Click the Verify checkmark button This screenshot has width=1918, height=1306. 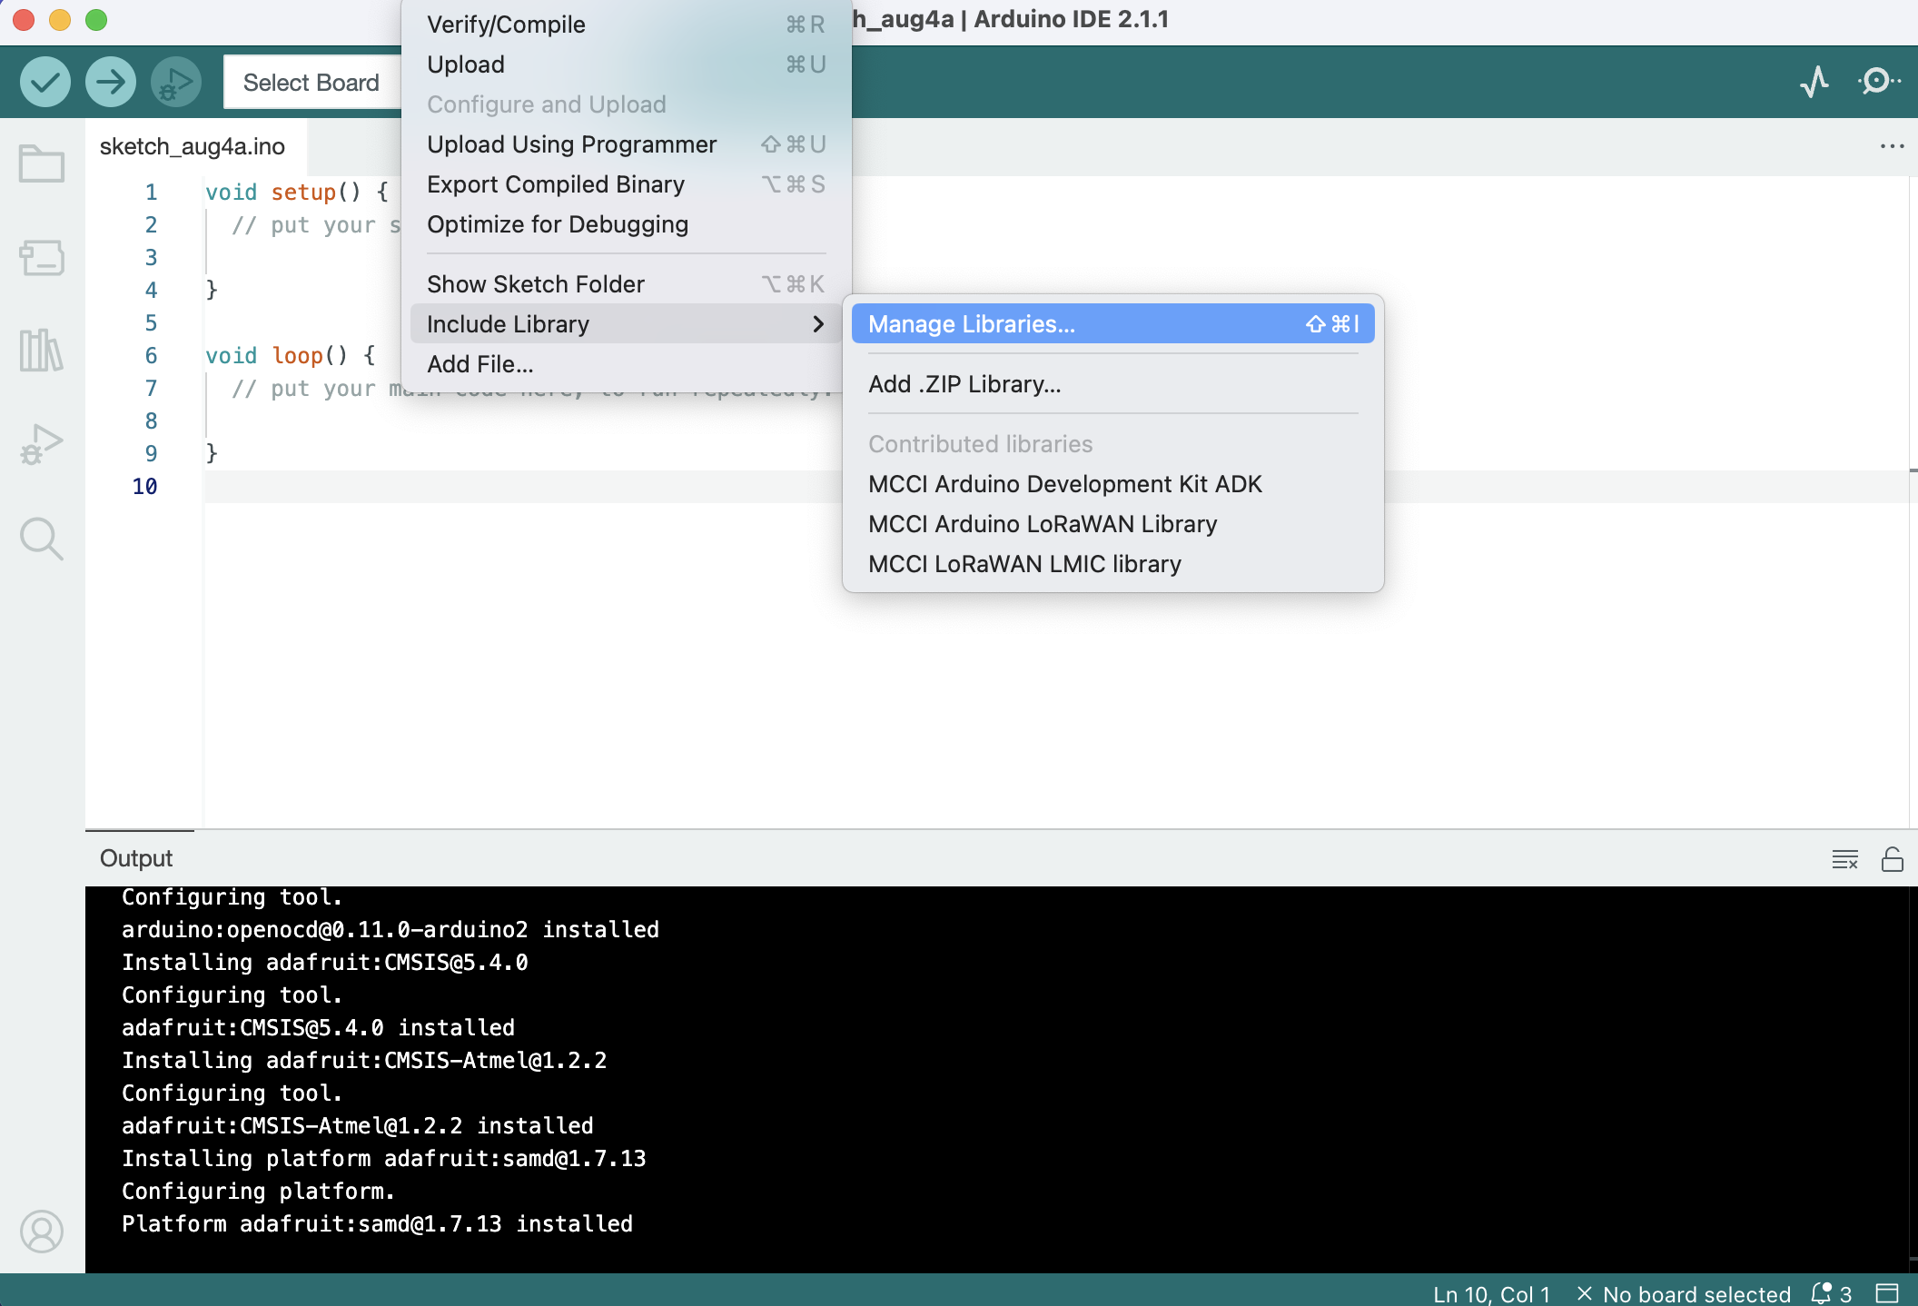tap(44, 83)
